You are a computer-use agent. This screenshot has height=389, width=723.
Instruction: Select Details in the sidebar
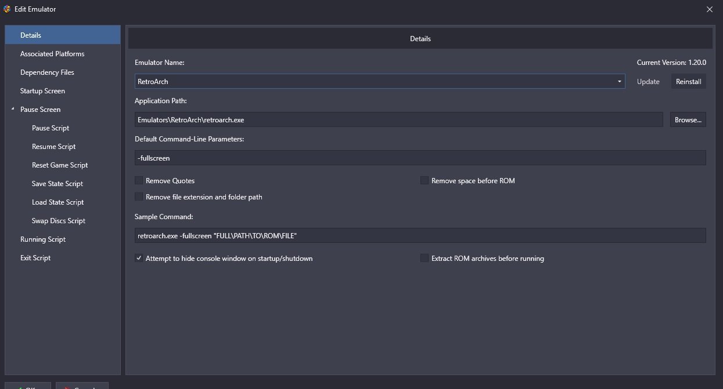(63, 35)
